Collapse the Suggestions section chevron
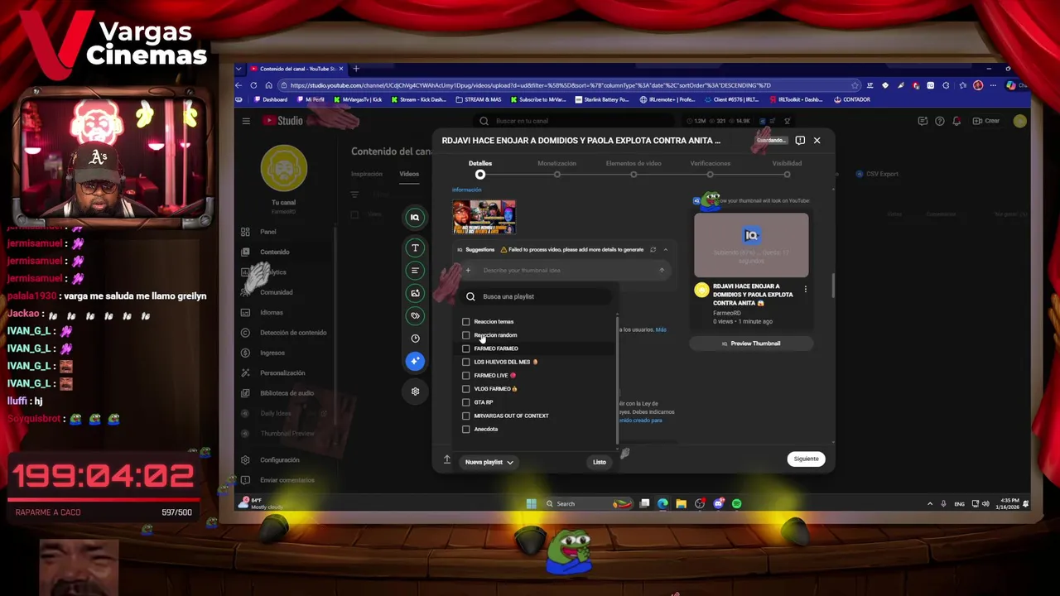 [x=665, y=249]
